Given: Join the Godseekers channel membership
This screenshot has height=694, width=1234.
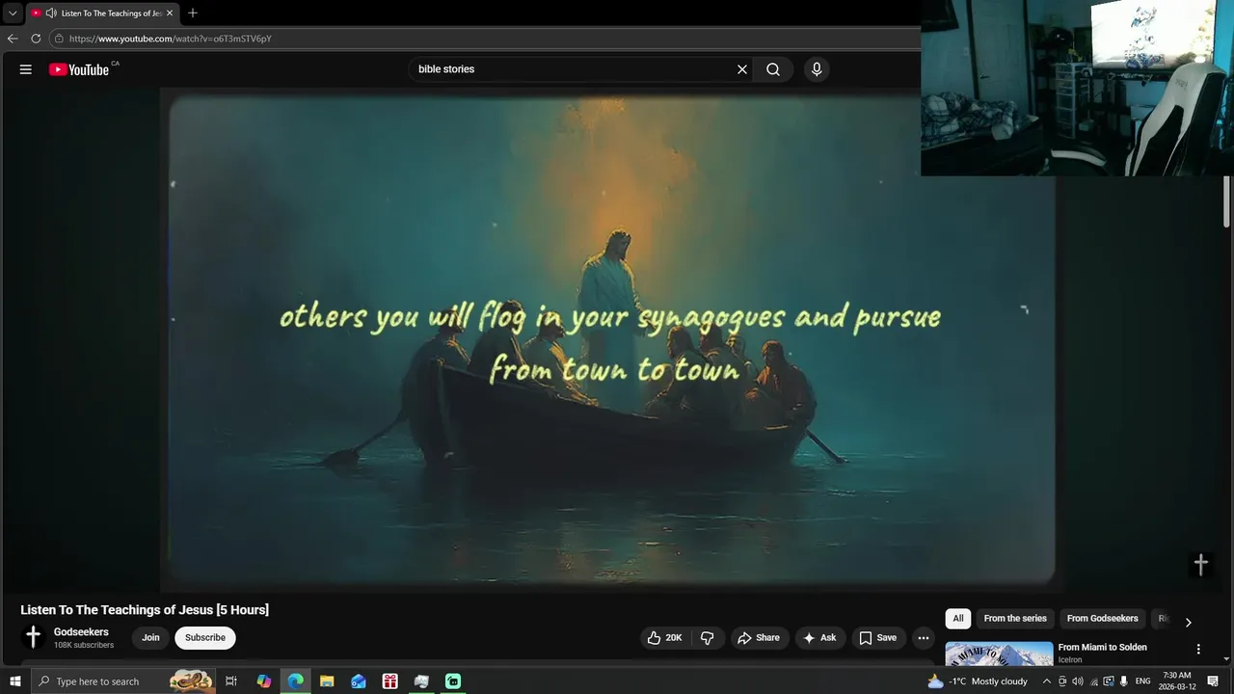Looking at the screenshot, I should 150,638.
